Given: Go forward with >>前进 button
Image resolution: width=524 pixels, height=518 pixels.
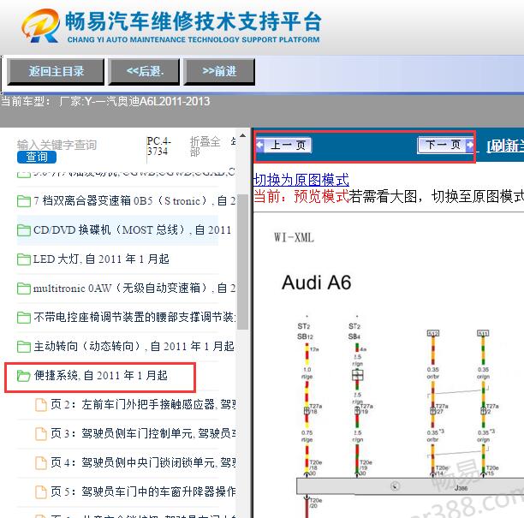Looking at the screenshot, I should 219,72.
